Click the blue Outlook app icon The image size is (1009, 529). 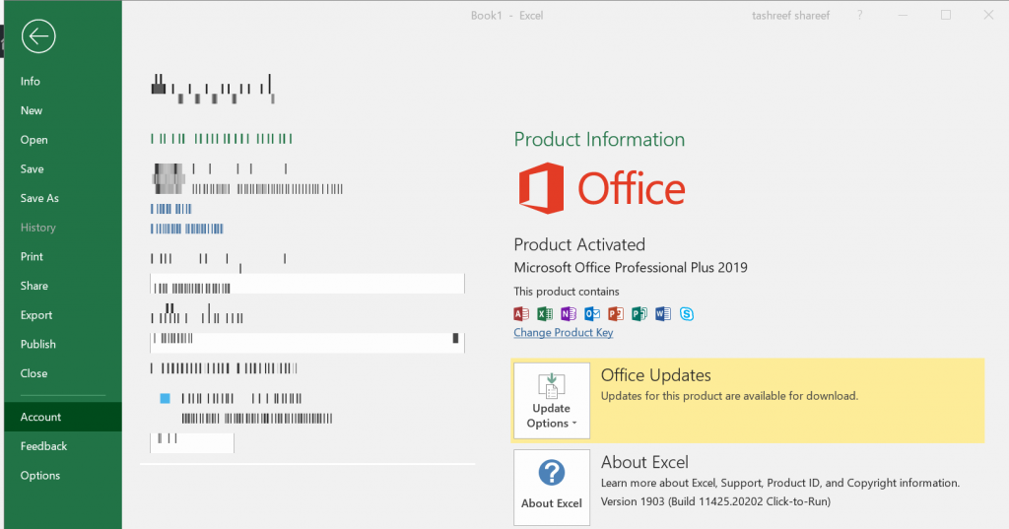coord(592,314)
